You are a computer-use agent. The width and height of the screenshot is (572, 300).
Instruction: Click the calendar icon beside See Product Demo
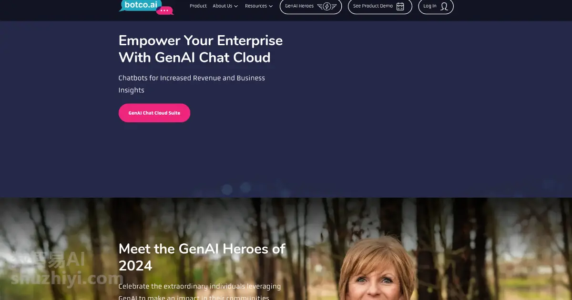pyautogui.click(x=400, y=6)
